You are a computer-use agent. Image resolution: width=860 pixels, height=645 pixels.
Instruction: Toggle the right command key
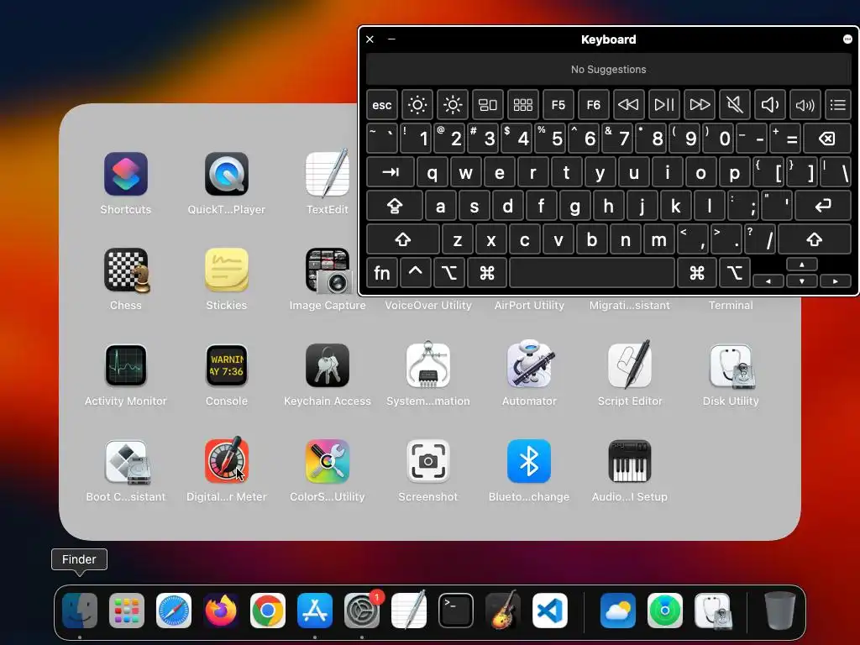697,273
